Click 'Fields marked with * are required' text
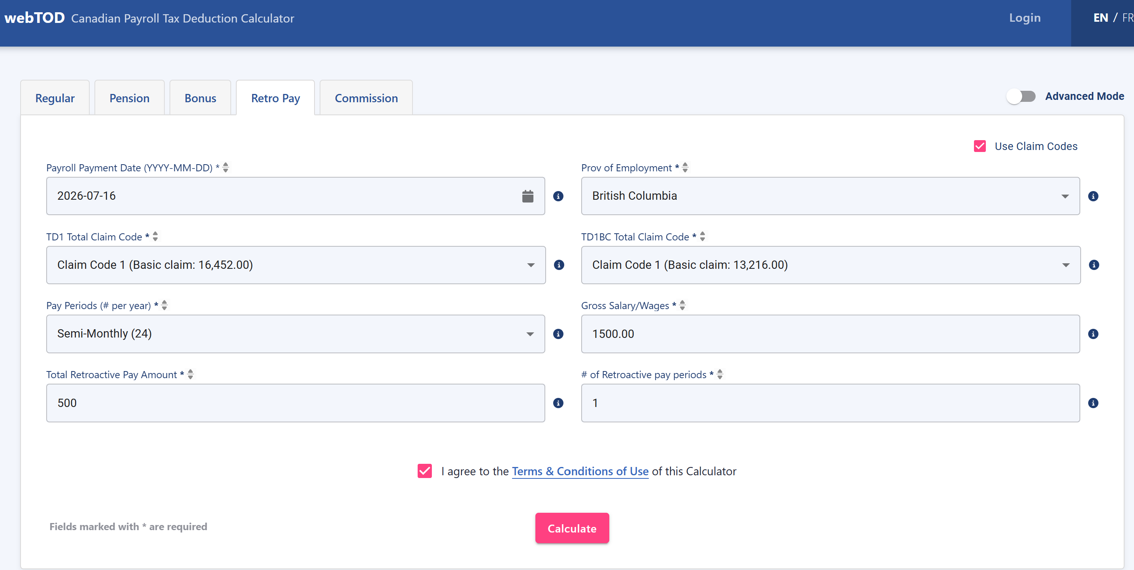Viewport: 1134px width, 570px height. pos(128,527)
